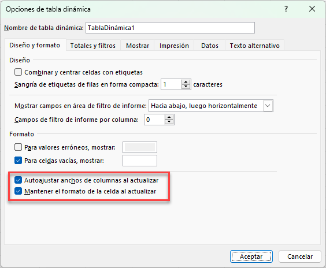
Task: Close the Opciones de tabla dinámica dialog
Action: coord(312,9)
